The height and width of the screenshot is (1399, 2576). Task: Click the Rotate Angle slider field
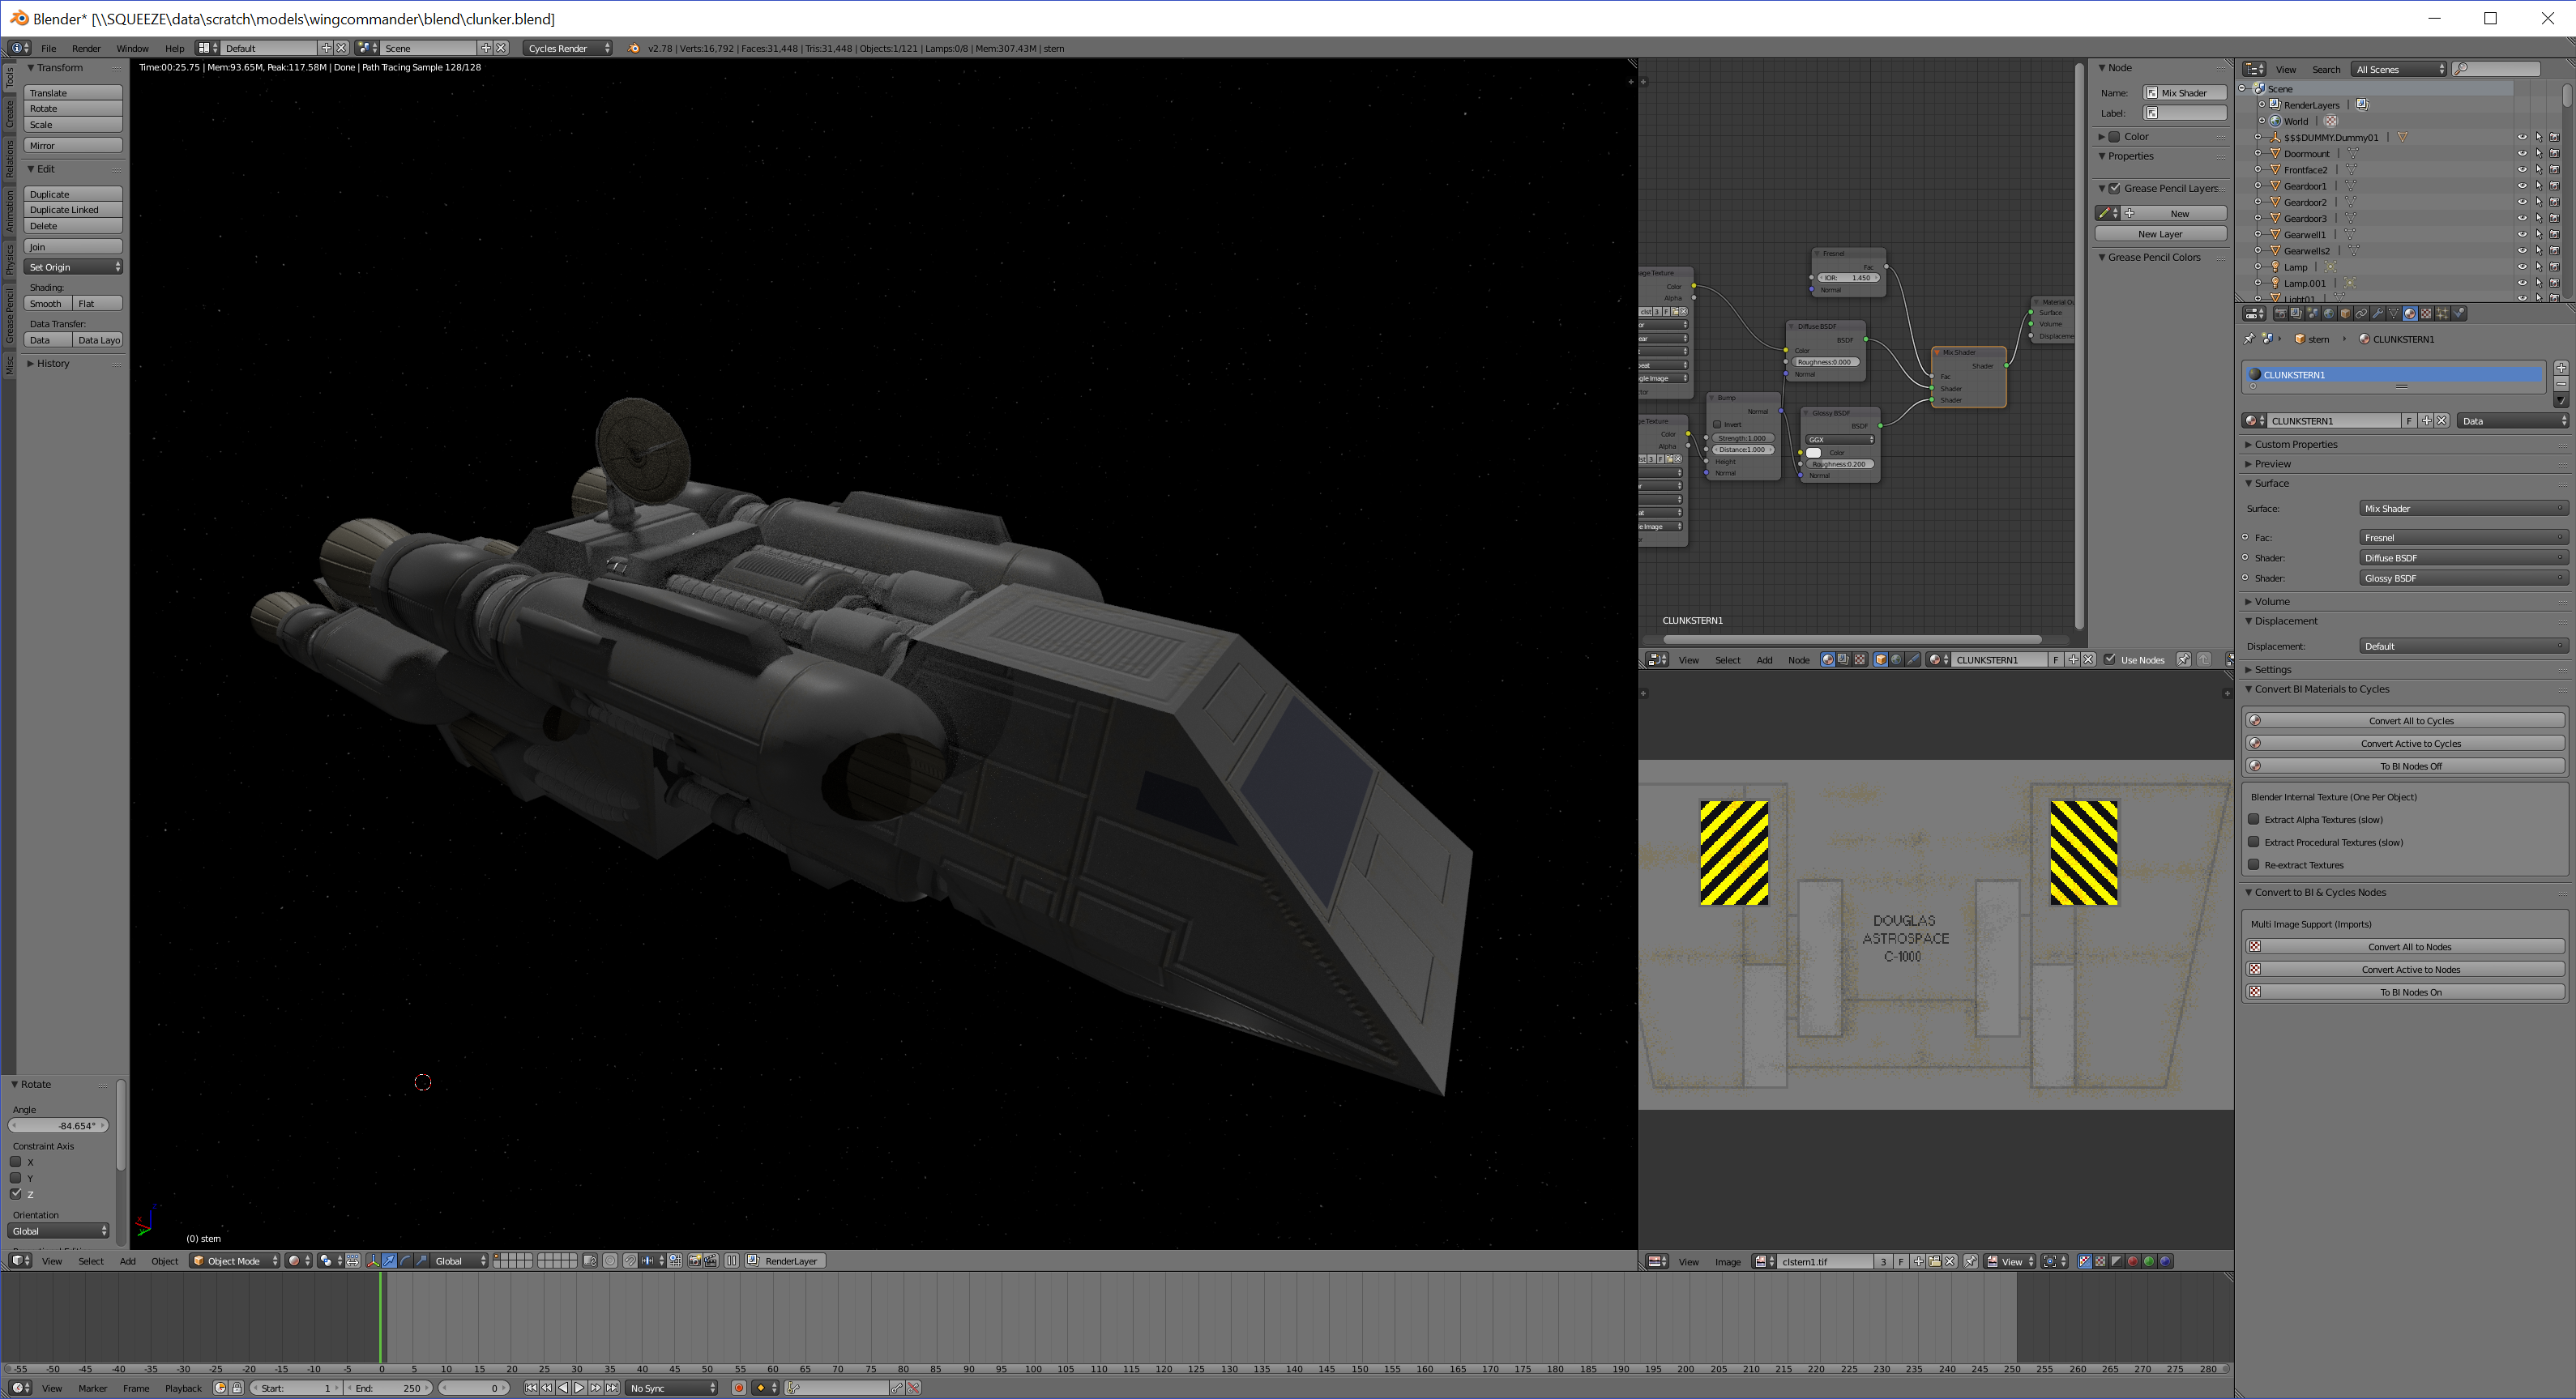[58, 1126]
